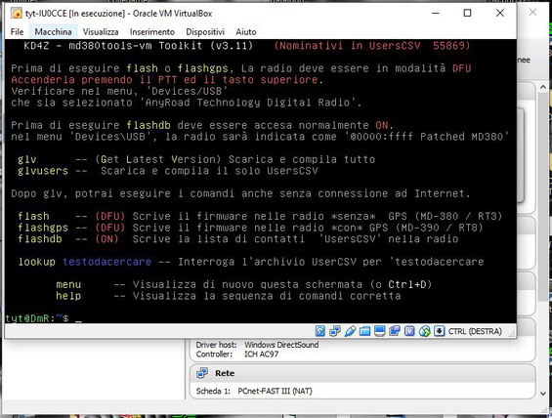Open the File menu
This screenshot has width=552, height=418.
(17, 31)
